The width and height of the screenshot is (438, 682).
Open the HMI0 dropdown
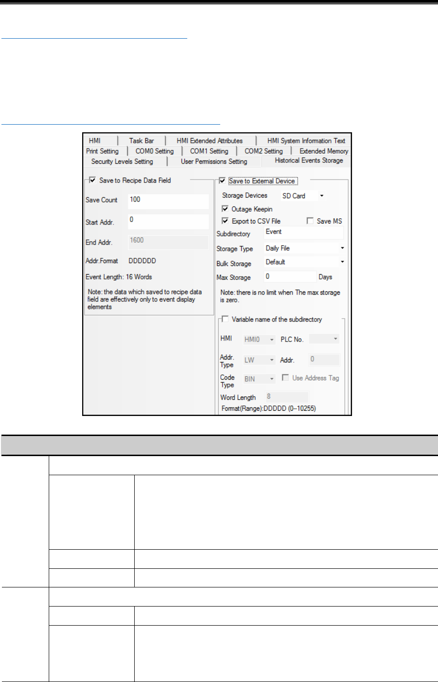tap(259, 339)
